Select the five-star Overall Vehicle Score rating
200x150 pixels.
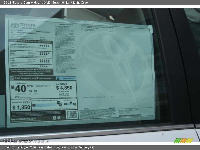(45, 46)
